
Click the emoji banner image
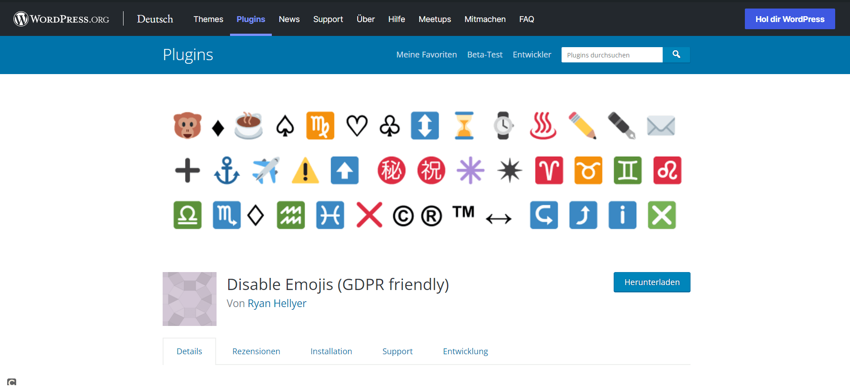(426, 171)
